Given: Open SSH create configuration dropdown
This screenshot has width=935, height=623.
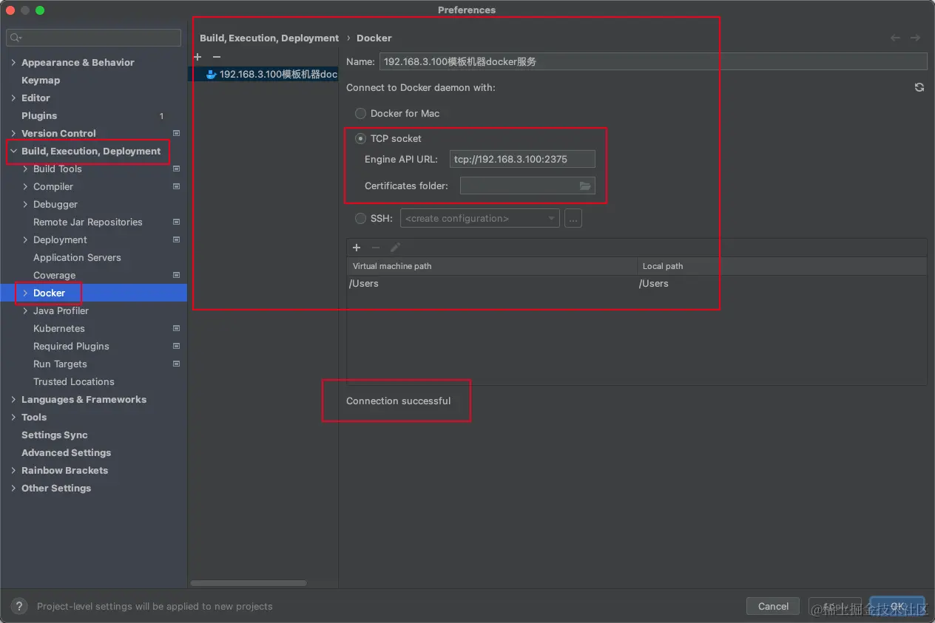Looking at the screenshot, I should coord(480,219).
